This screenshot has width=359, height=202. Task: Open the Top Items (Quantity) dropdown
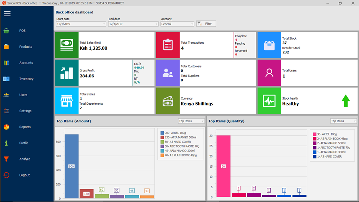click(343, 121)
